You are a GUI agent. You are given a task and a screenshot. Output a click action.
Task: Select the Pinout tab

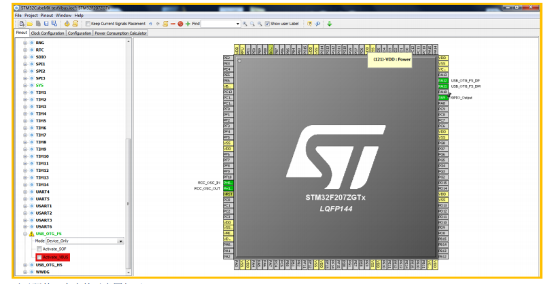pyautogui.click(x=21, y=33)
